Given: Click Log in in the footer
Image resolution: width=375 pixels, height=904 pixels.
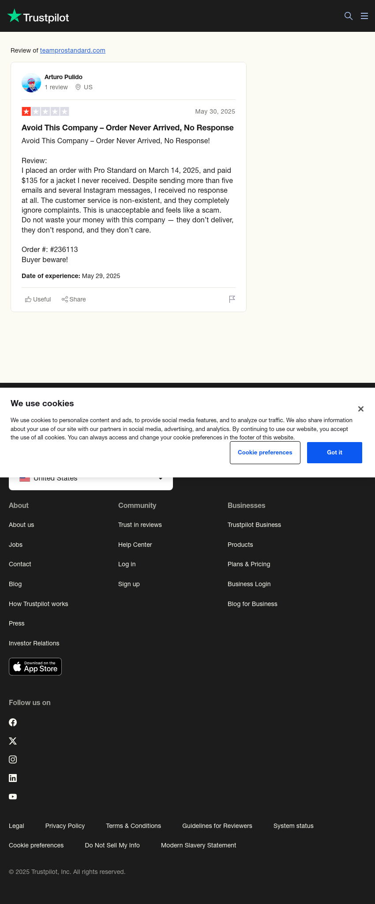Looking at the screenshot, I should 127,564.
